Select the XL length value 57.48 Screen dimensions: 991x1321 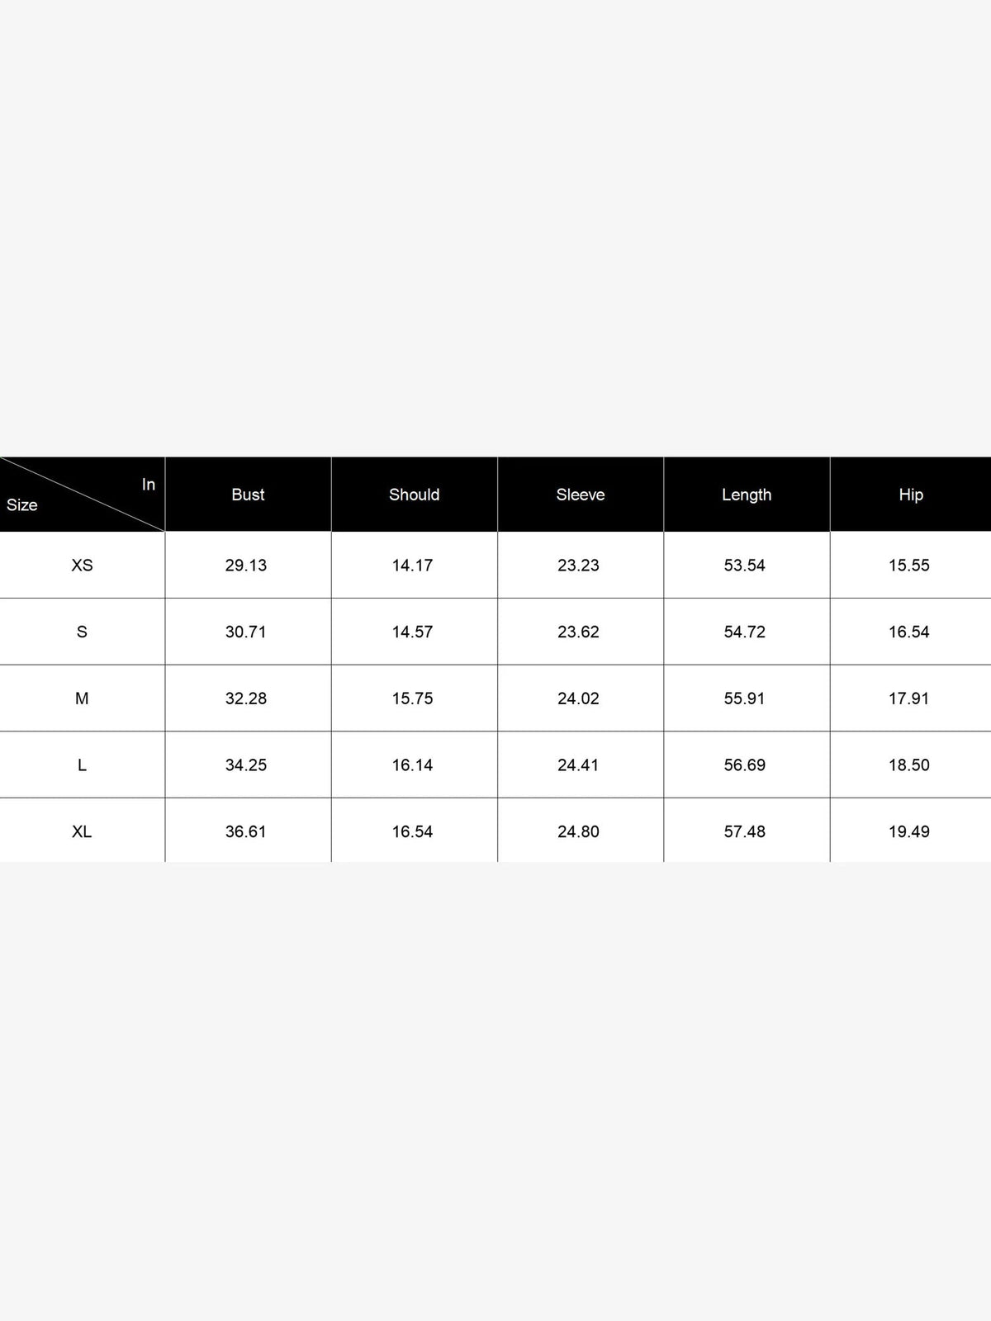[745, 831]
